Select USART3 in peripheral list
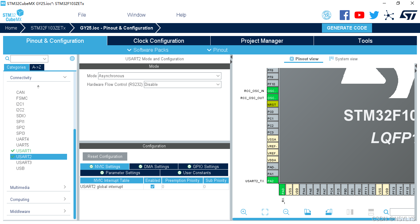Screen dimensions: 420x224 (x=24, y=162)
